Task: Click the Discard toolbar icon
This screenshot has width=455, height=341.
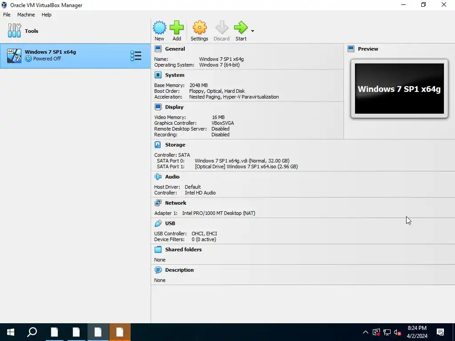Action: tap(222, 28)
